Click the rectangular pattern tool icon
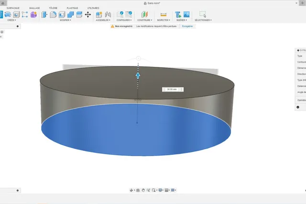Image resolution: width=306 pixels, height=204 pixels. (25, 14)
